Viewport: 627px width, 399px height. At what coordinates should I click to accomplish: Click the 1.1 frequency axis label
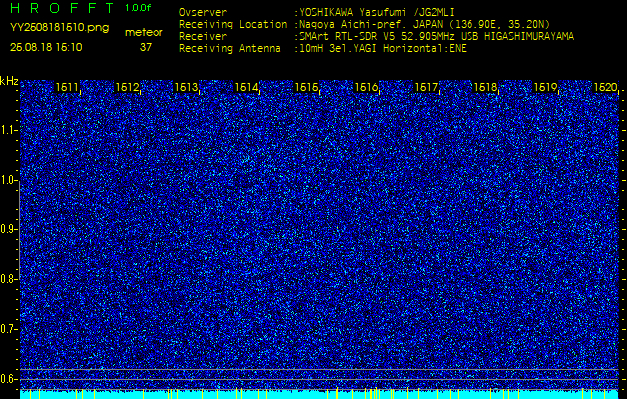click(8, 130)
